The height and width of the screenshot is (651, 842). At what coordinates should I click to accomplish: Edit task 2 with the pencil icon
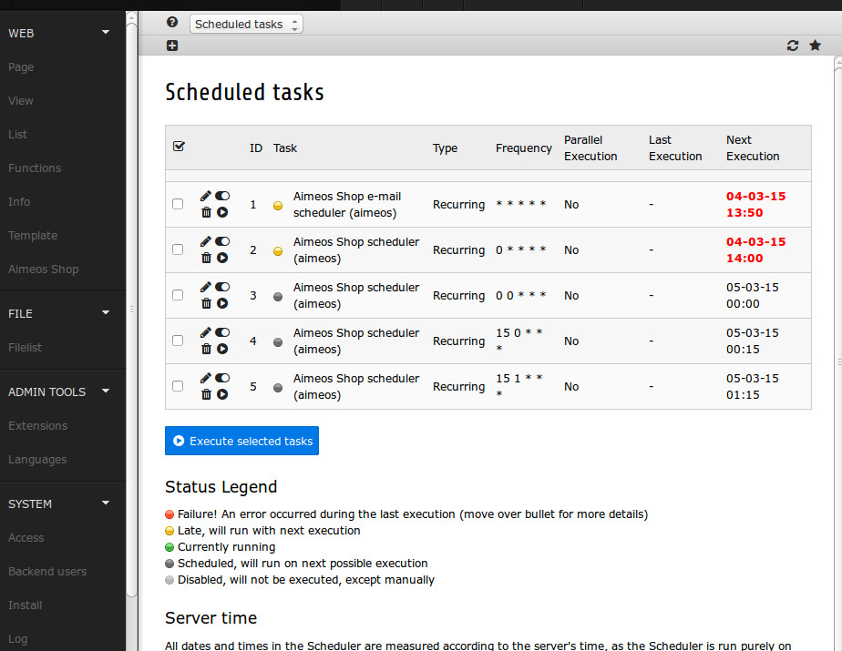pos(205,241)
